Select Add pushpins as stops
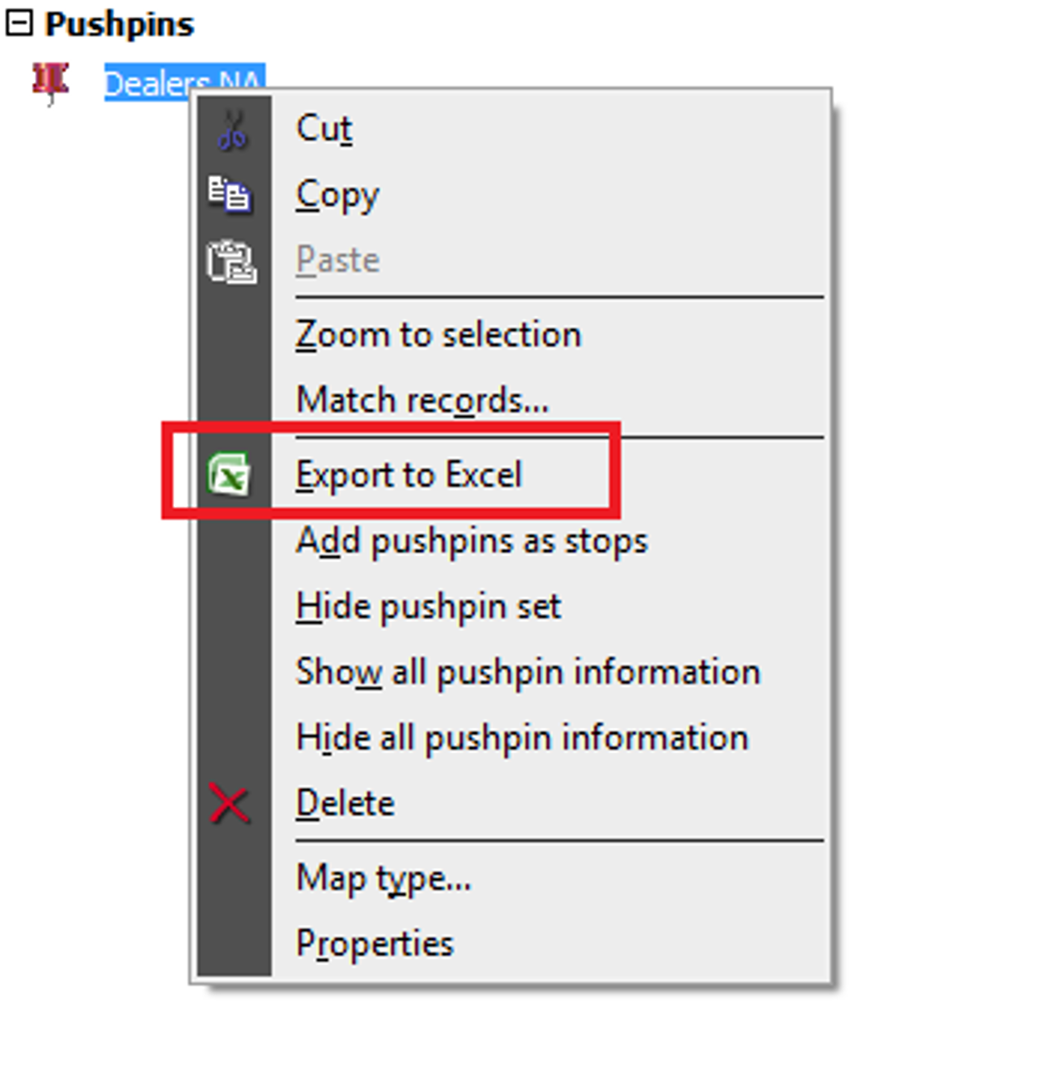This screenshot has width=1060, height=1081. click(x=472, y=540)
